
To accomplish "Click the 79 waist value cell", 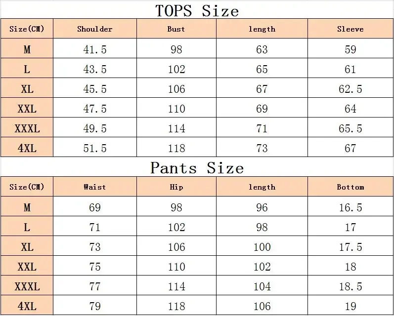I will (94, 306).
